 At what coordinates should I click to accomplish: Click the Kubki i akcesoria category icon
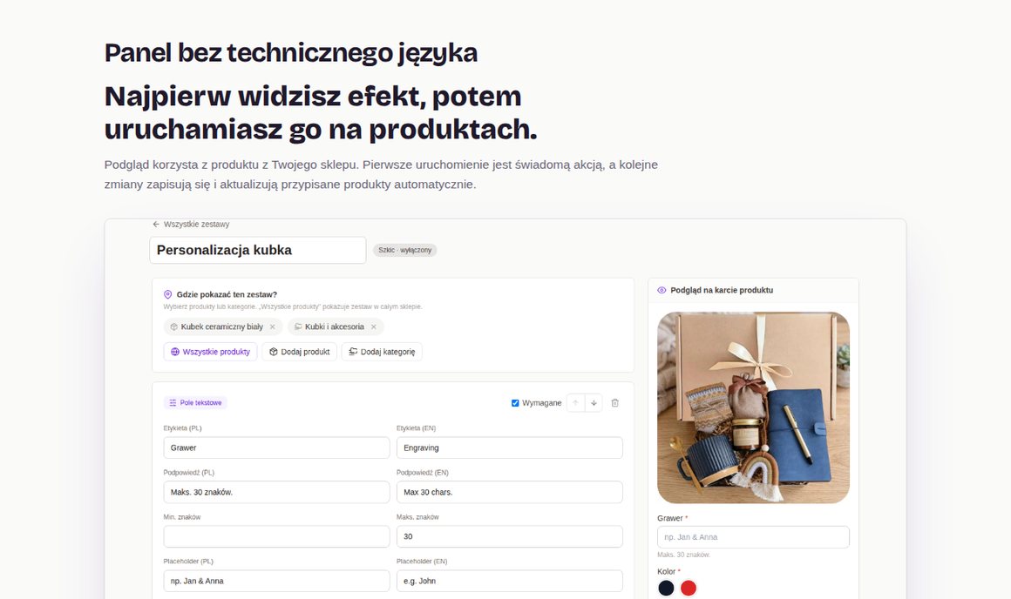click(298, 326)
